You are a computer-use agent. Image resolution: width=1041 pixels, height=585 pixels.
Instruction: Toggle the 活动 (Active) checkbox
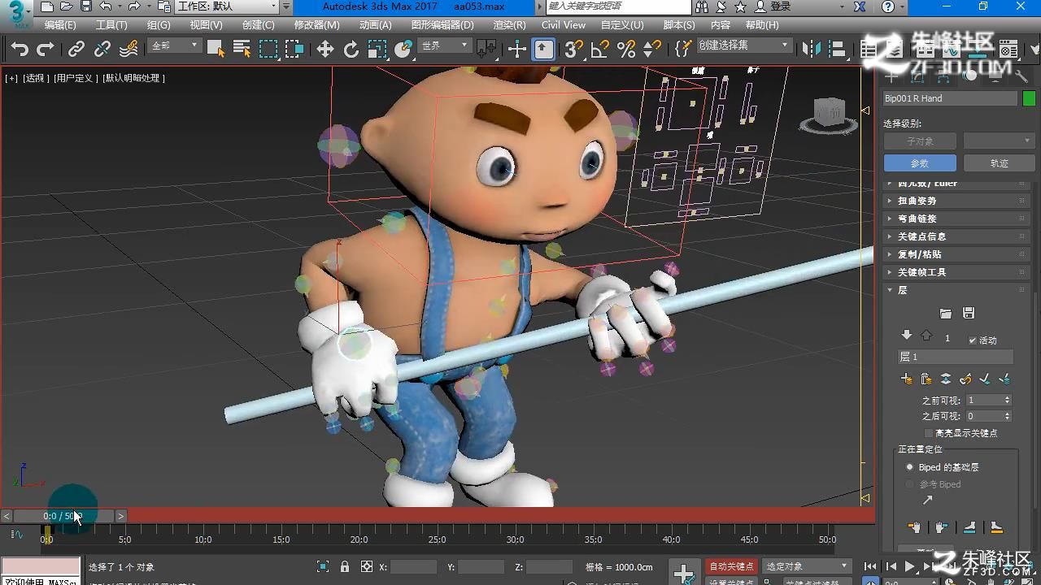[x=973, y=340]
